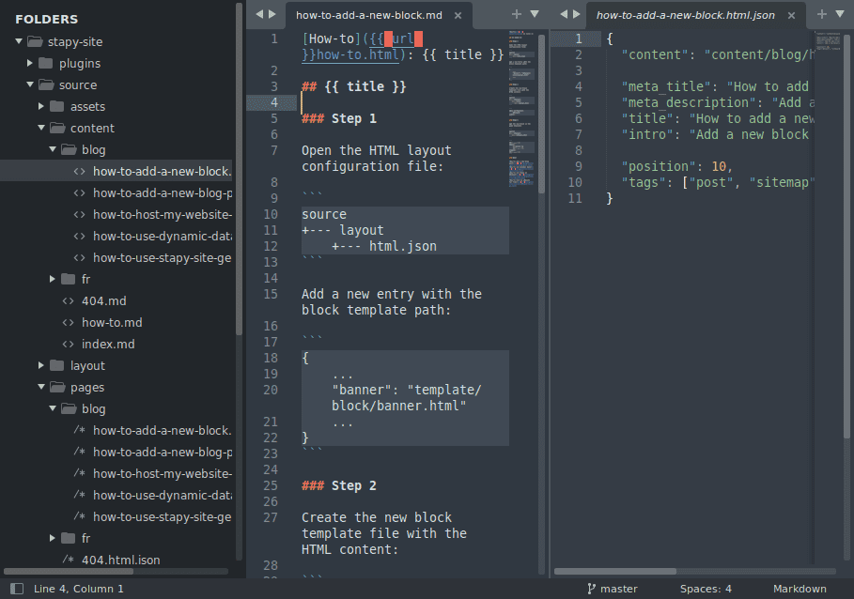
Task: Toggle the sidebar icon in status bar
Action: click(17, 589)
